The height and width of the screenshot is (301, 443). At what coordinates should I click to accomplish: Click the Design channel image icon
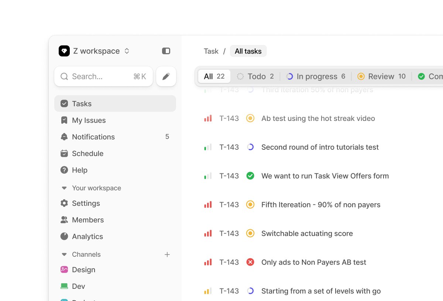(64, 270)
